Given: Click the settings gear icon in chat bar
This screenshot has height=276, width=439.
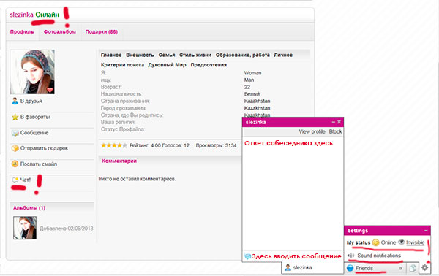Looking at the screenshot, I should coord(424,268).
